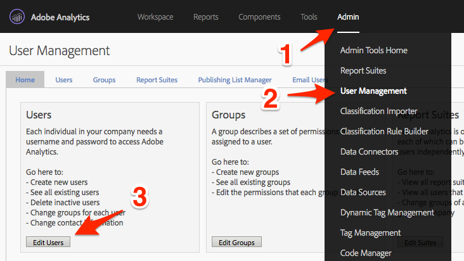
Task: Select Data Feeds menu entry
Action: [359, 172]
